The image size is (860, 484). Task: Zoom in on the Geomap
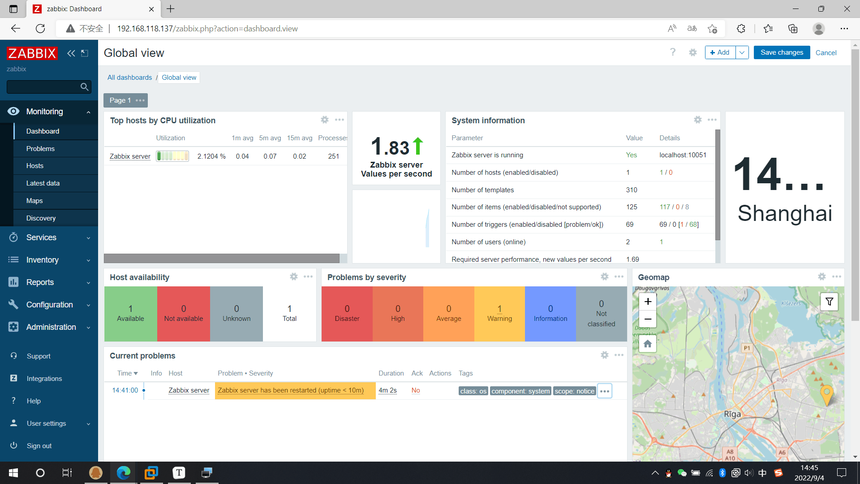pos(648,302)
